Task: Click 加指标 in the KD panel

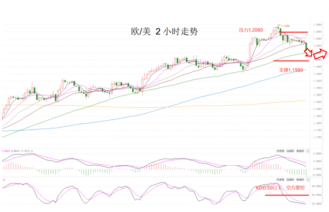Action: (x=290, y=180)
